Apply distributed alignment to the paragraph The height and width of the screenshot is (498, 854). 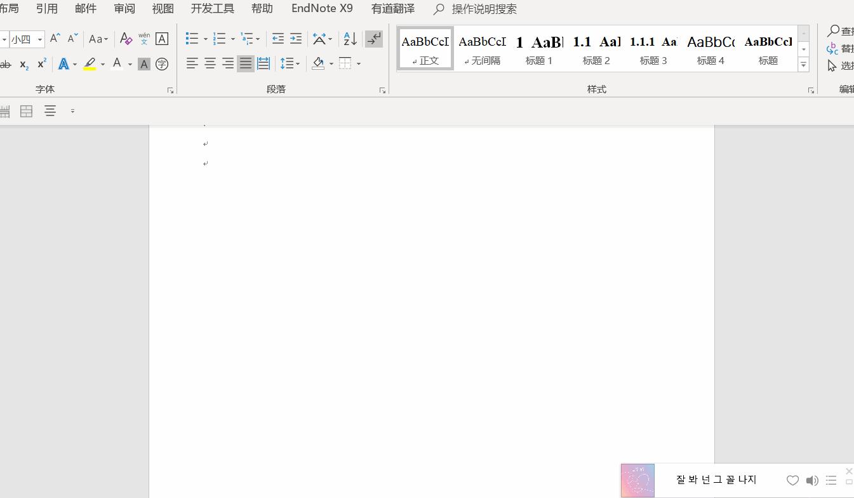[x=264, y=63]
